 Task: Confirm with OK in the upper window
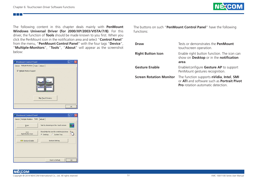pos(71,107)
